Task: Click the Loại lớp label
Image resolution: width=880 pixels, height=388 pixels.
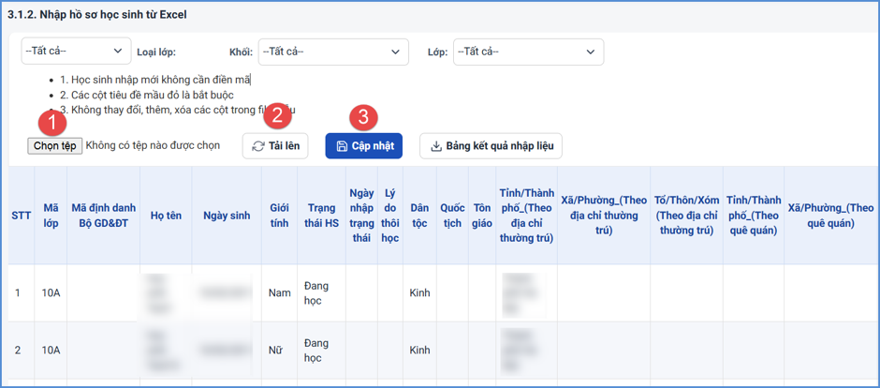Action: click(156, 52)
